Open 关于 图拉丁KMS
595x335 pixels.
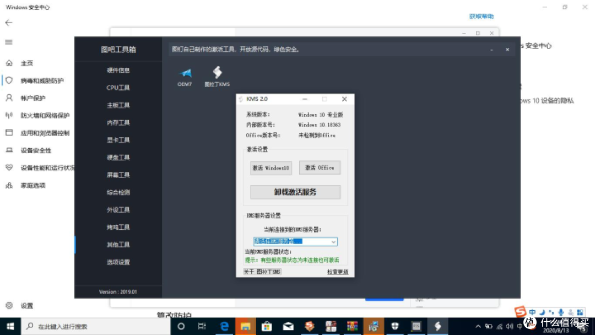point(262,271)
